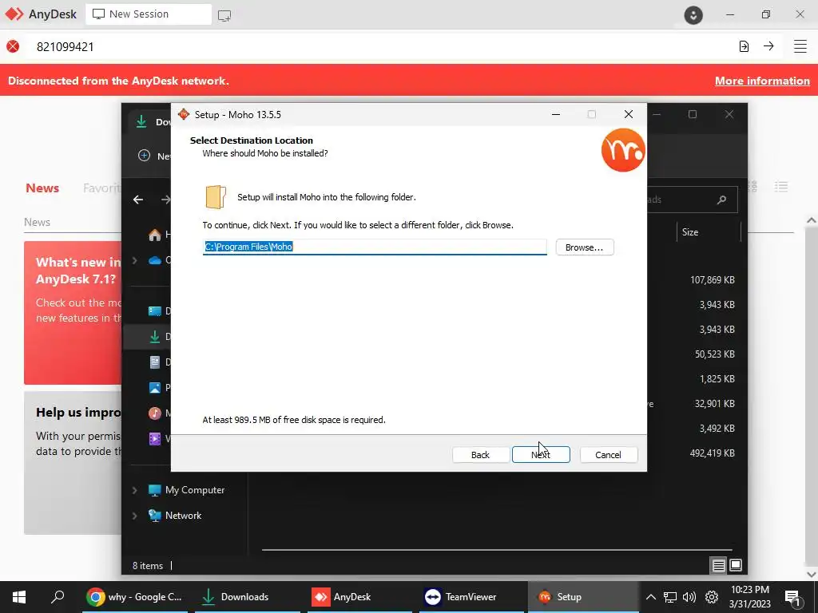Expand the OneDrive node in explorer sidebar
The width and height of the screenshot is (818, 613).
pyautogui.click(x=134, y=260)
